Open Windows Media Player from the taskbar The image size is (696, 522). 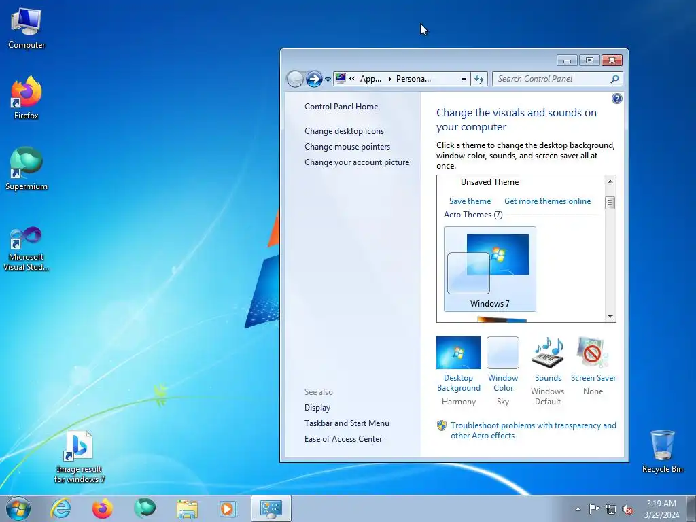tap(228, 508)
